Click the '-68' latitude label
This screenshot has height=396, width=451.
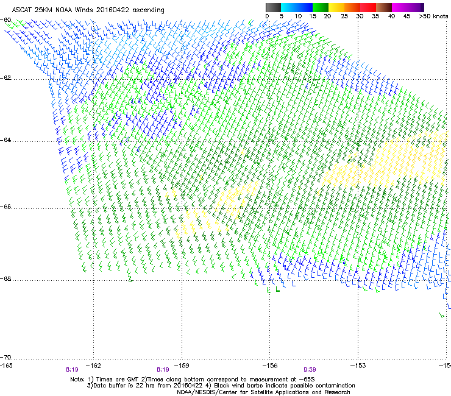click(5, 279)
